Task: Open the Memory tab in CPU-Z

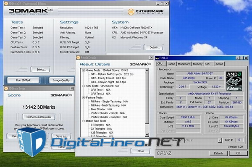Action: click(198, 64)
